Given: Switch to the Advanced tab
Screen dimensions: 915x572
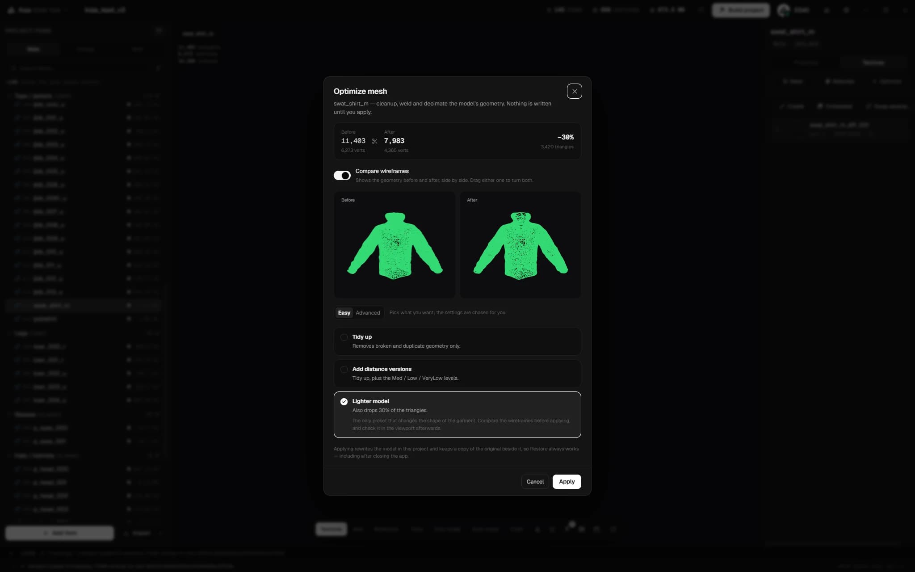Looking at the screenshot, I should [368, 313].
